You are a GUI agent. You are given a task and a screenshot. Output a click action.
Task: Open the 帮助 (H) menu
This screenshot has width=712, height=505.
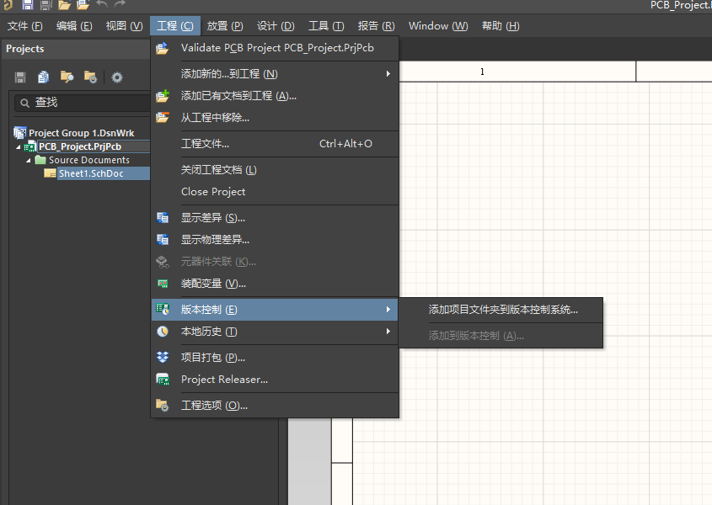tap(501, 26)
